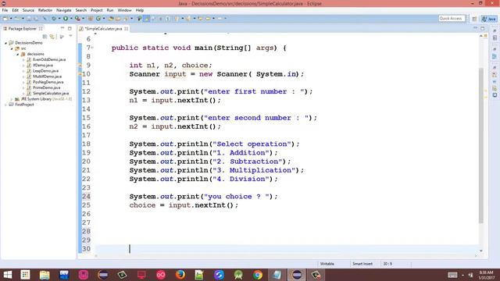500x281 pixels.
Task: Toggle Mark Occurrences highlighted toolbar icon
Action: click(x=147, y=19)
